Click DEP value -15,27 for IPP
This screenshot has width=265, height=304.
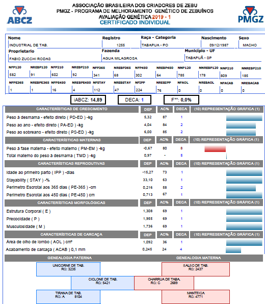coord(148,172)
